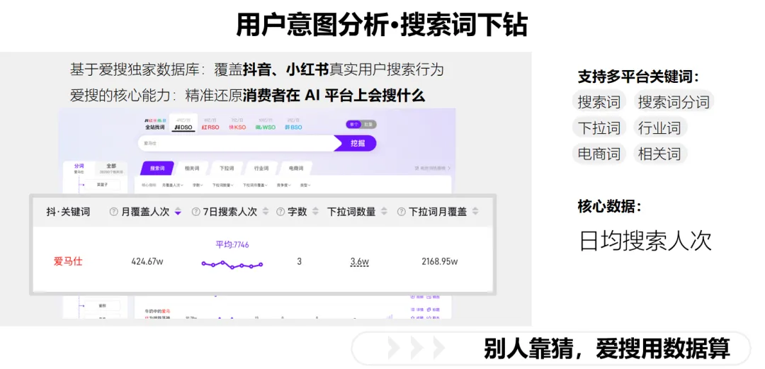
Task: Sort by 下拉词数量 column arrows
Action: [x=384, y=212]
